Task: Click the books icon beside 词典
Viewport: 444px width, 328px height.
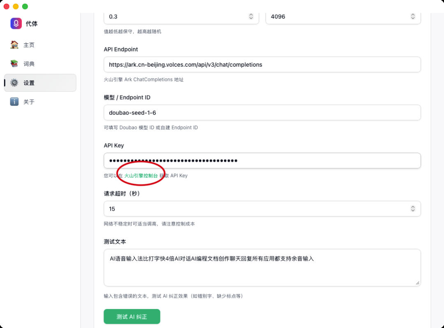Action: (14, 64)
